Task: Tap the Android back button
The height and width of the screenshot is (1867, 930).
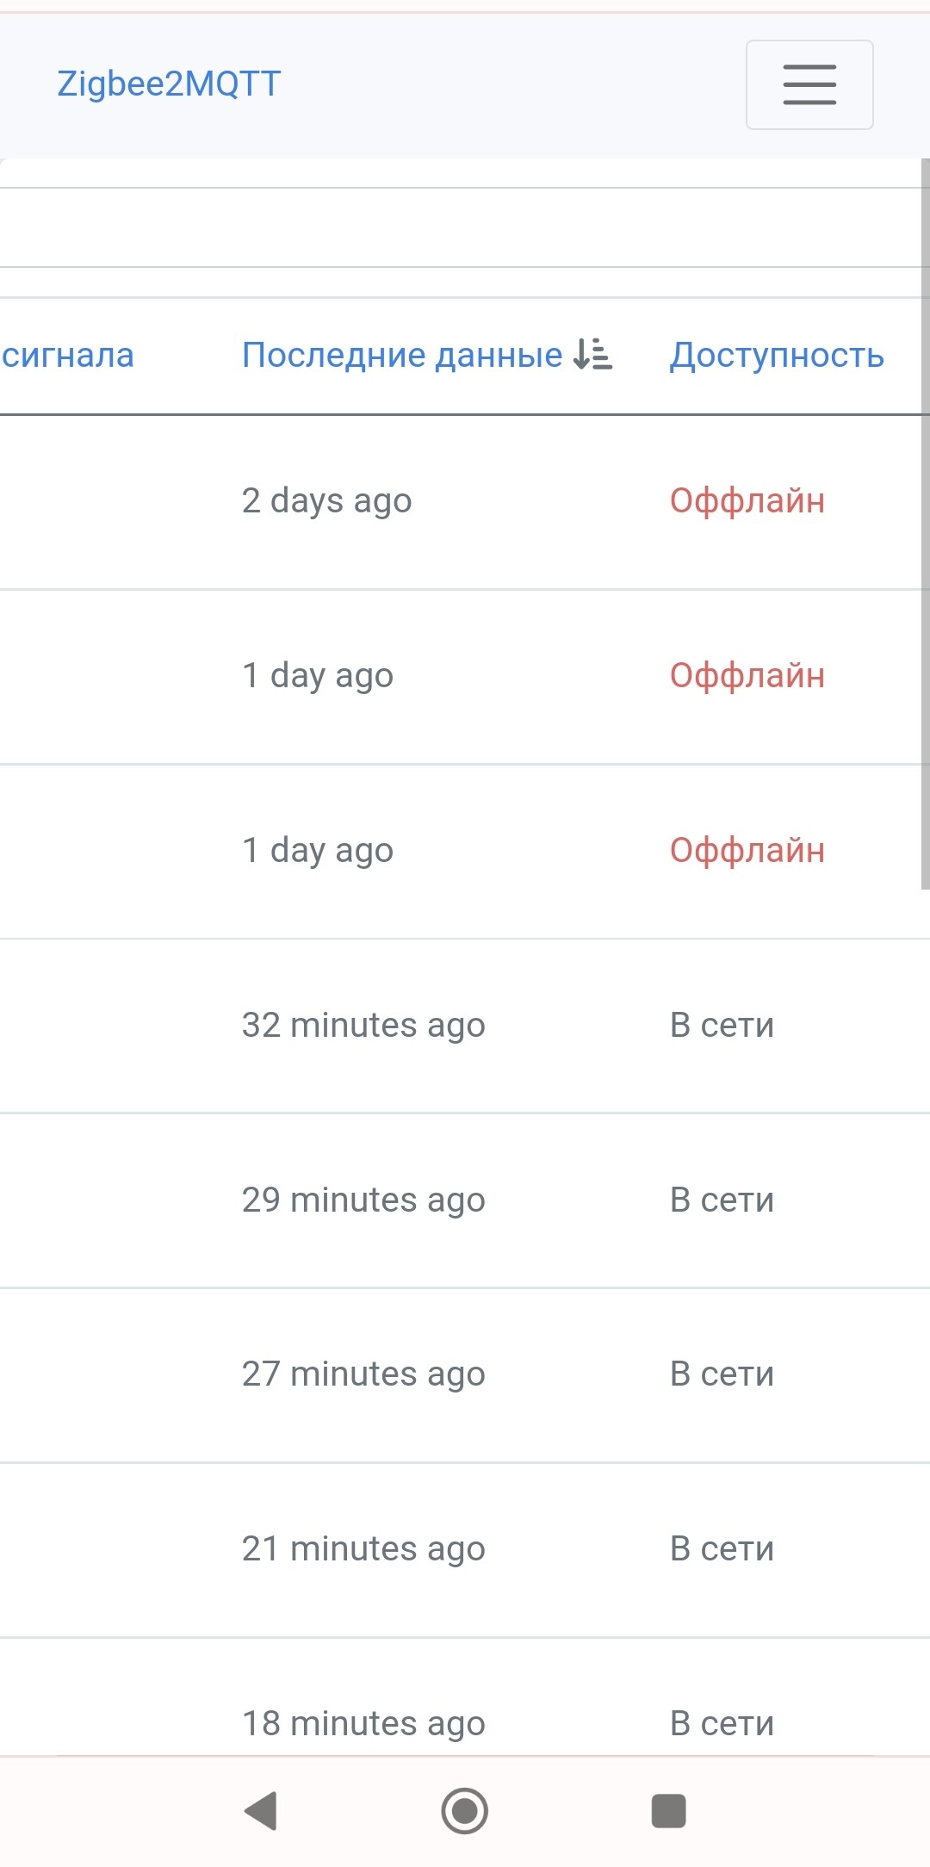Action: [x=261, y=1810]
